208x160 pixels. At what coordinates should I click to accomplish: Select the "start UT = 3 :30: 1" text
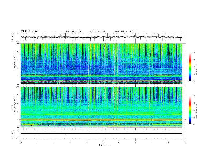[127, 31]
